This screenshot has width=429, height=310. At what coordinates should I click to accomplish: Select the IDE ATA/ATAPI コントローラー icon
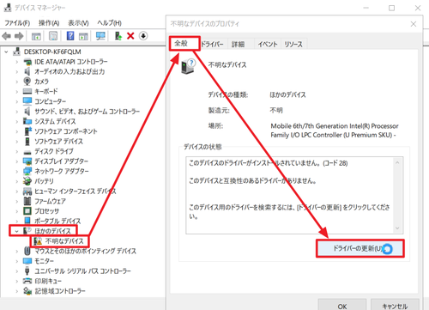(27, 62)
